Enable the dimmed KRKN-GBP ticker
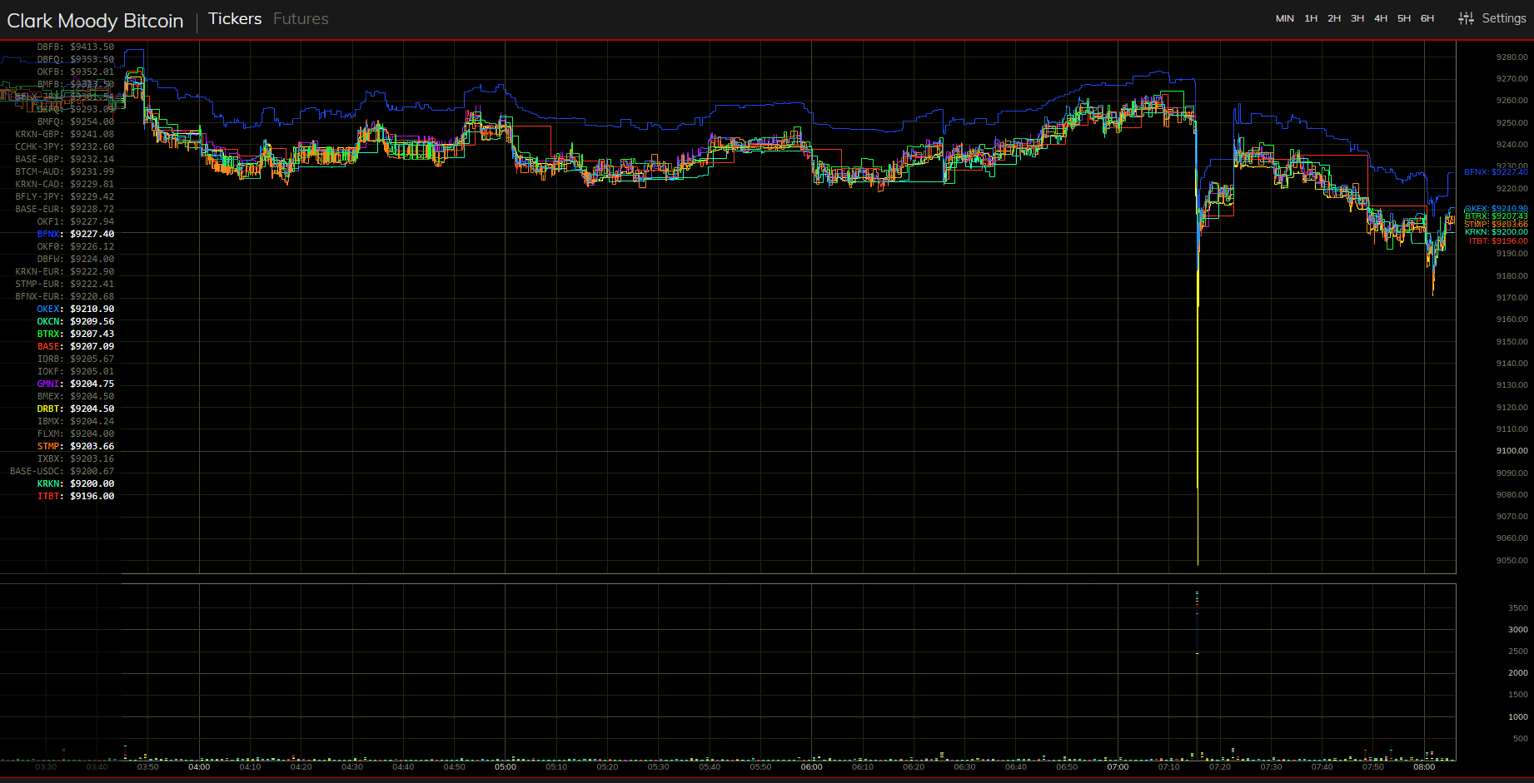This screenshot has width=1534, height=783. click(39, 134)
